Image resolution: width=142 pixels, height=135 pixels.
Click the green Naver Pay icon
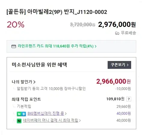pos(19,121)
